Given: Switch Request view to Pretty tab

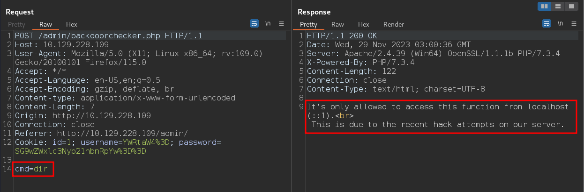Looking at the screenshot, I should tap(16, 24).
